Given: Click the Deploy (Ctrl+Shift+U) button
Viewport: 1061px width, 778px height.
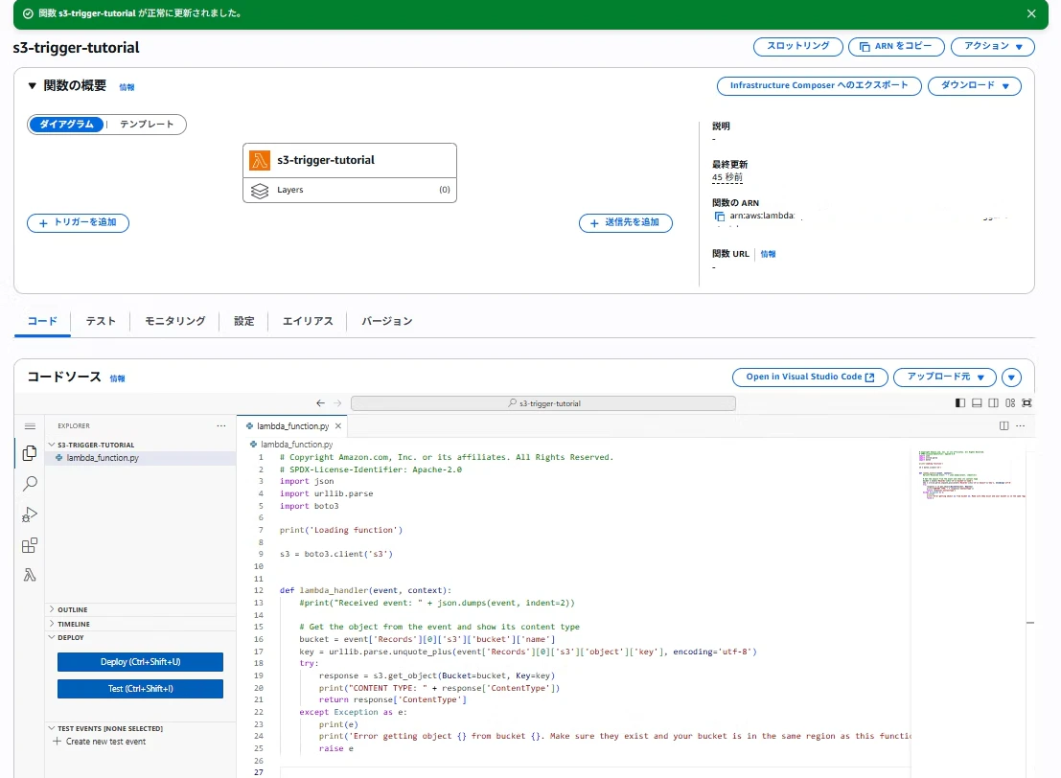Looking at the screenshot, I should [x=140, y=662].
